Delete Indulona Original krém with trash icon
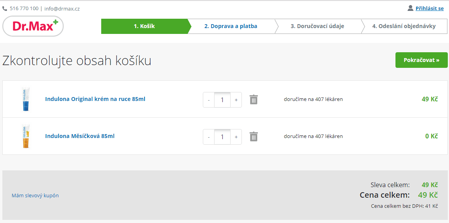 coord(254,100)
